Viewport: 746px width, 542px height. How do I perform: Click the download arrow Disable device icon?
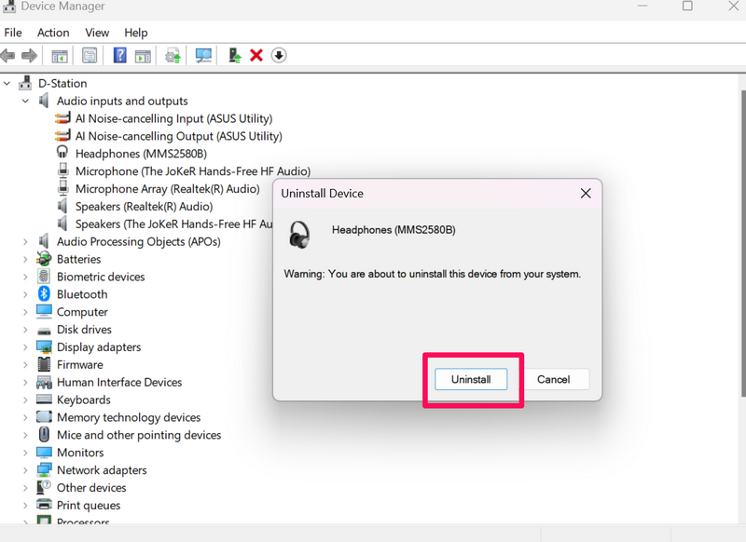coord(279,56)
